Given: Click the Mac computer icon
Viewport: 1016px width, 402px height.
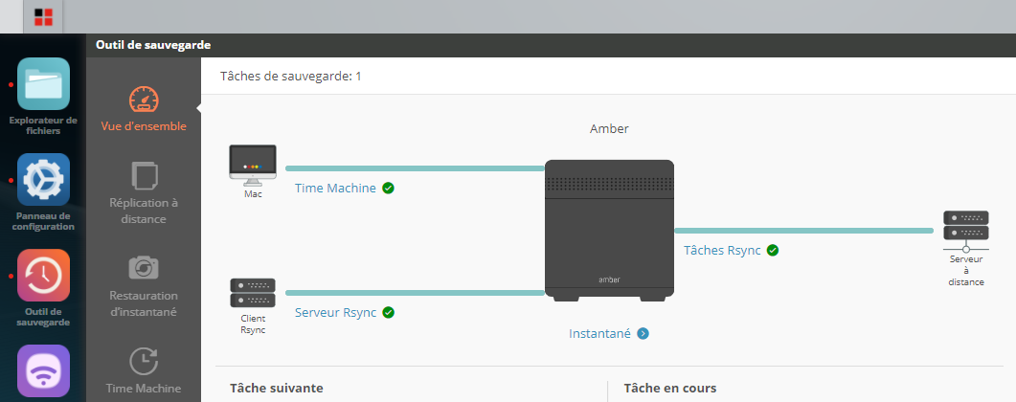Looking at the screenshot, I should point(253,164).
